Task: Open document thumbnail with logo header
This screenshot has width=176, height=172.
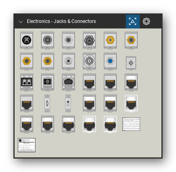Action: coord(26,145)
